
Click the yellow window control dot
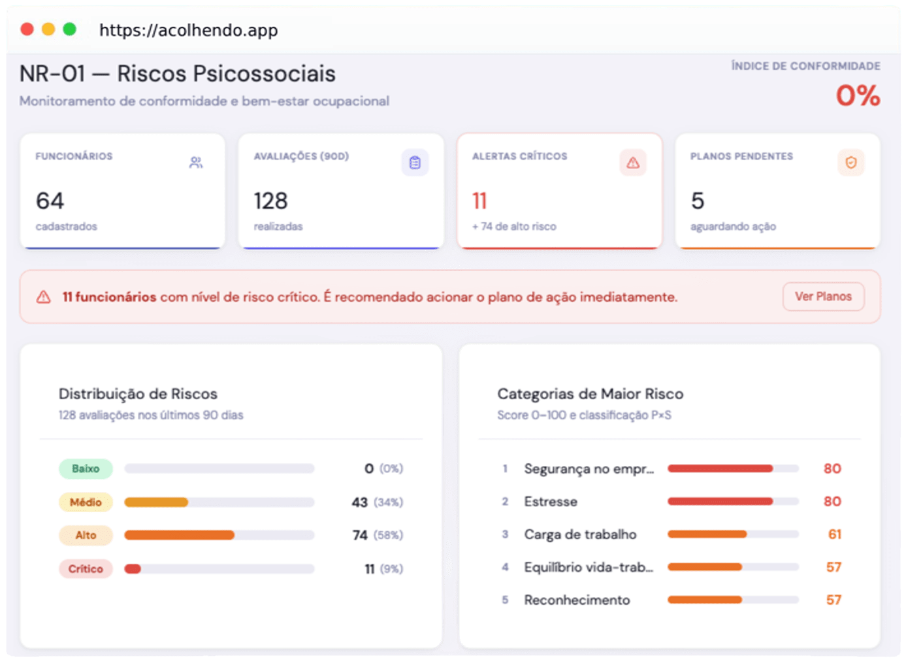(48, 29)
